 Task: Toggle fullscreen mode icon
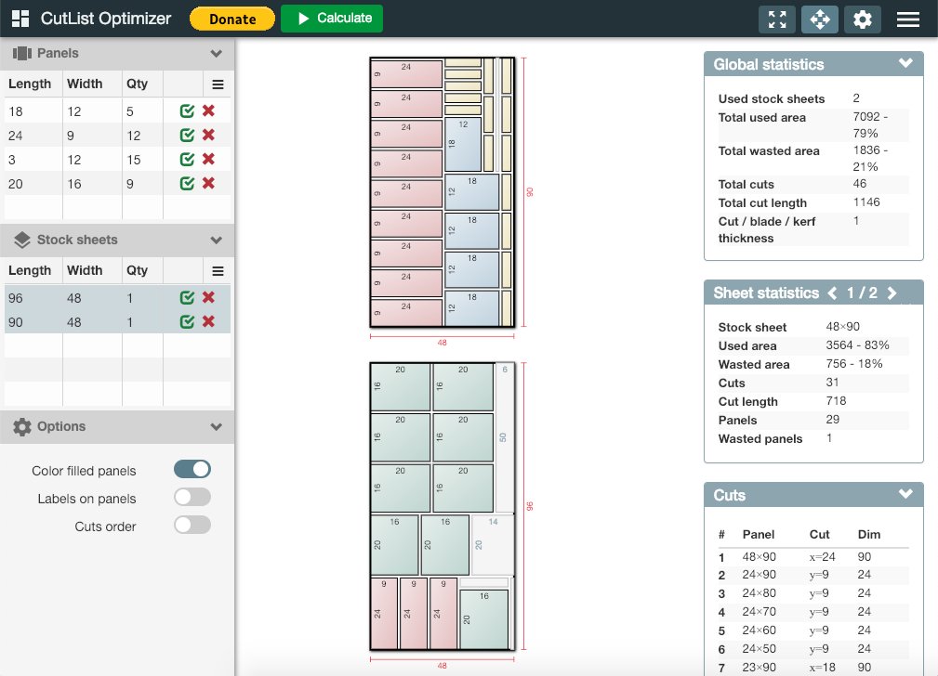[777, 19]
